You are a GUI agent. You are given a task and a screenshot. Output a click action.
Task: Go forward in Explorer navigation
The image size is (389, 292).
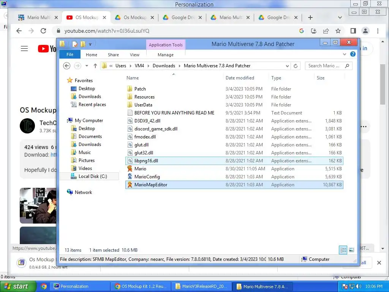tap(77, 66)
